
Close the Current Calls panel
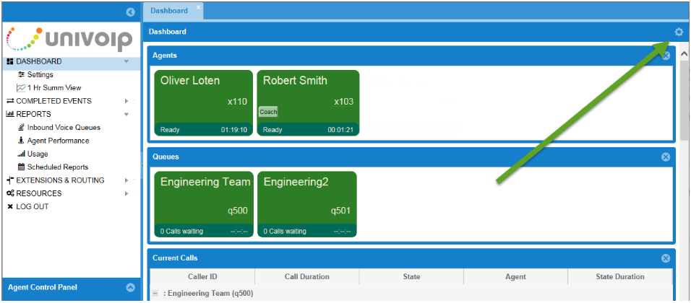[666, 258]
